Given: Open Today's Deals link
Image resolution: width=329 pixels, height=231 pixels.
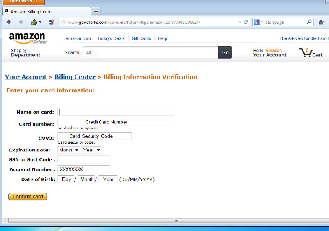Looking at the screenshot, I should tap(111, 38).
